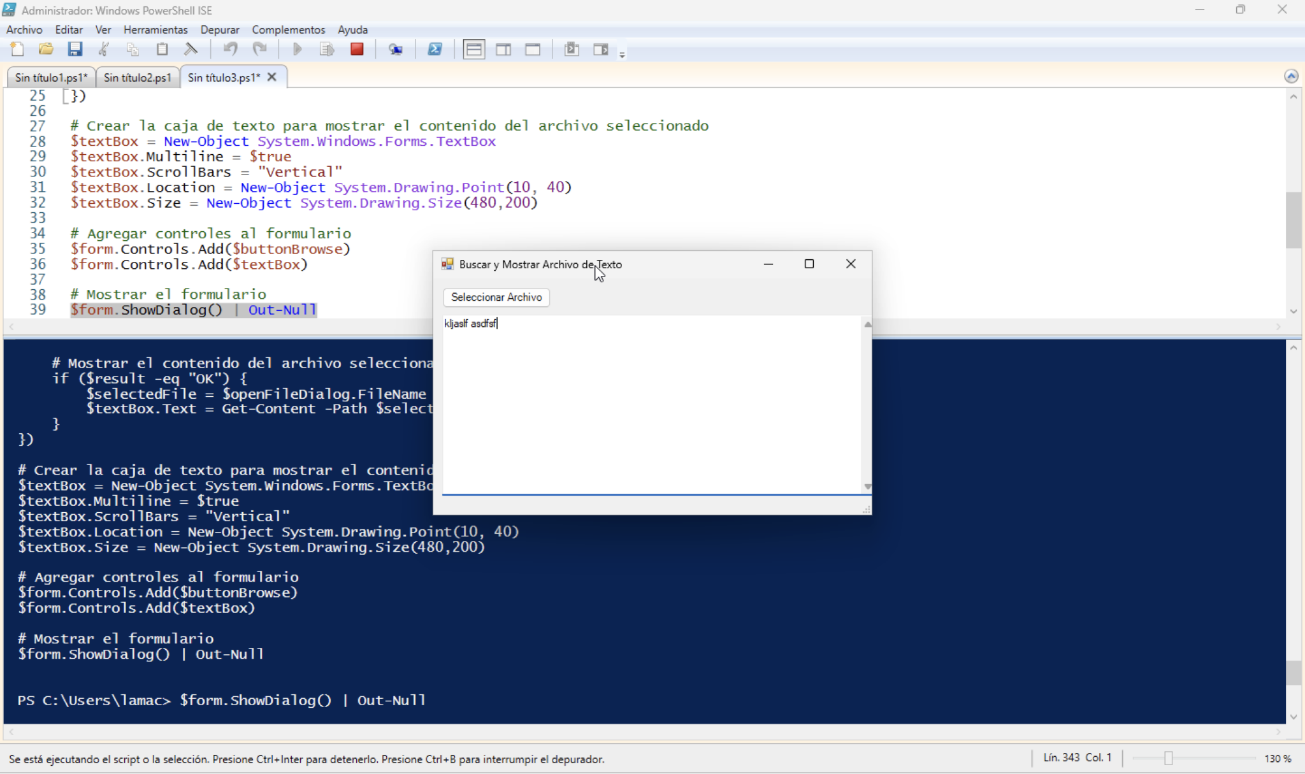The width and height of the screenshot is (1305, 774).
Task: Close the Sin título3.ps1 tab
Action: (x=271, y=77)
